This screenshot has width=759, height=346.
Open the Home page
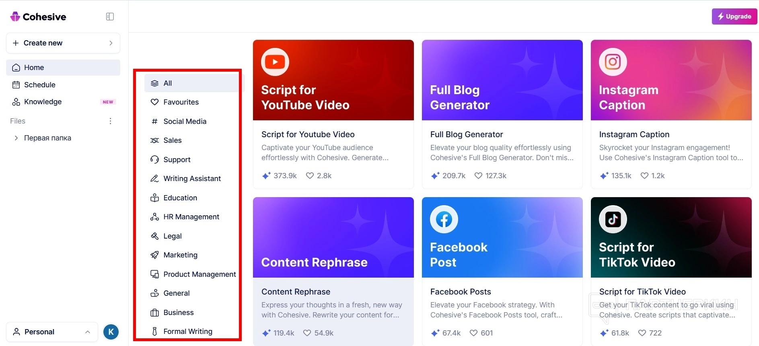[63, 68]
